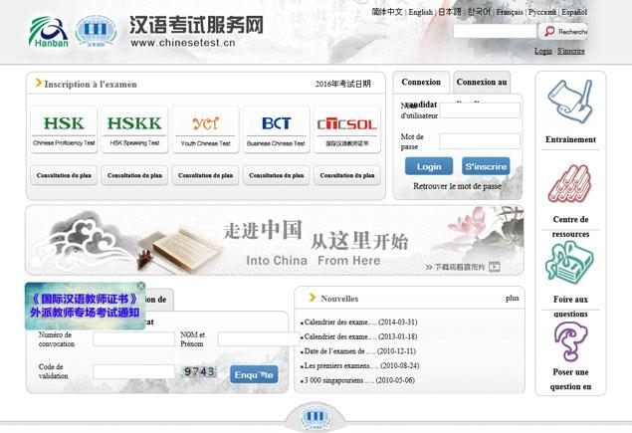Open the news item dated 2014-03-31
632x433 pixels.
tap(358, 323)
